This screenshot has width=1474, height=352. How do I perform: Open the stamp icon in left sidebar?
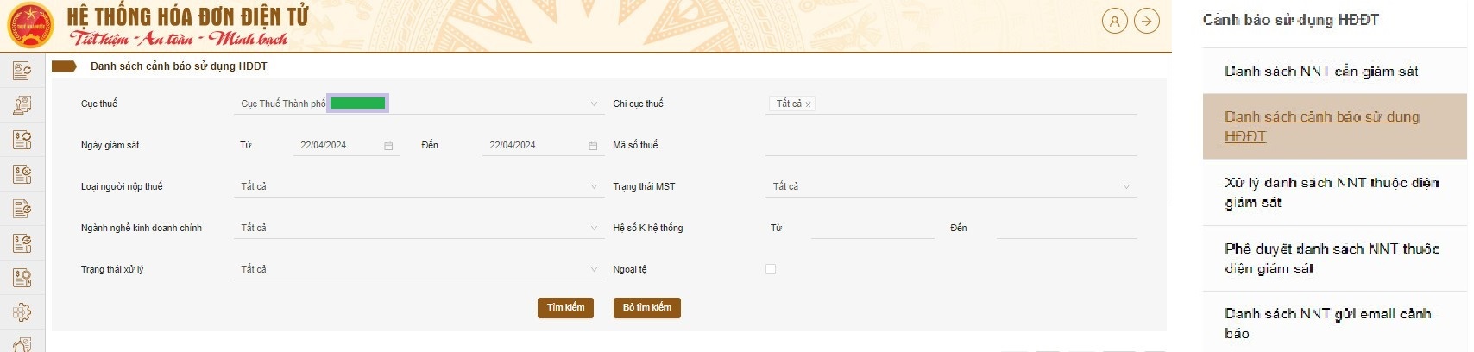pyautogui.click(x=22, y=104)
